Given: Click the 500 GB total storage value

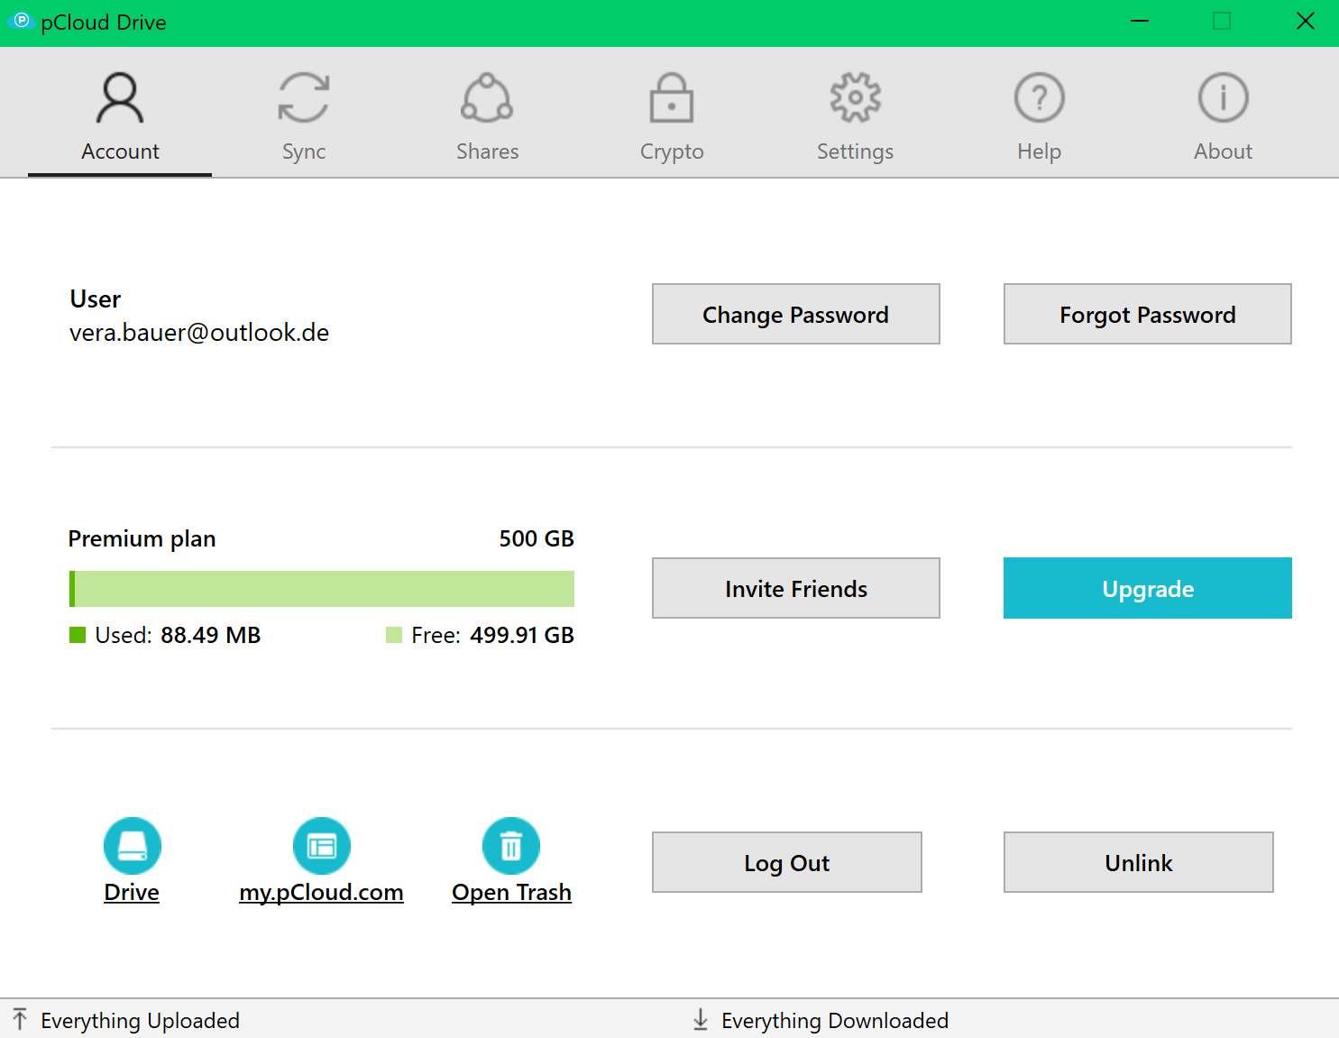Looking at the screenshot, I should (537, 538).
